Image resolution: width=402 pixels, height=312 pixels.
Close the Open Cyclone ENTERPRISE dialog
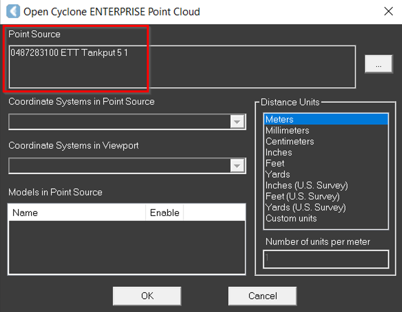tap(388, 11)
